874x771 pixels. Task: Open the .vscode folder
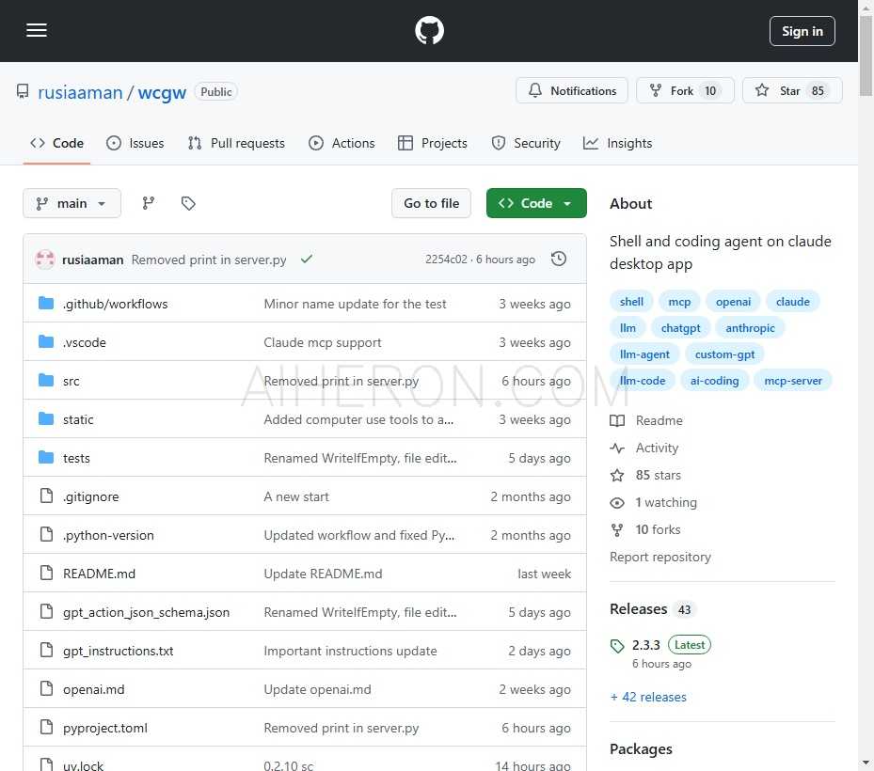point(85,342)
